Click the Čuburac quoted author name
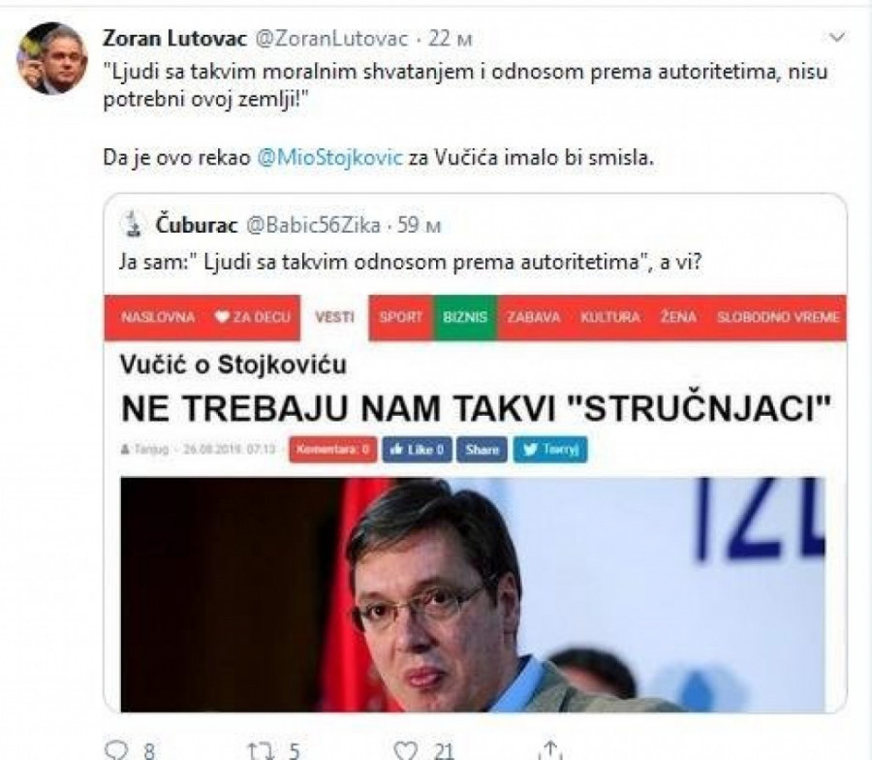Image resolution: width=872 pixels, height=760 pixels. click(x=197, y=225)
